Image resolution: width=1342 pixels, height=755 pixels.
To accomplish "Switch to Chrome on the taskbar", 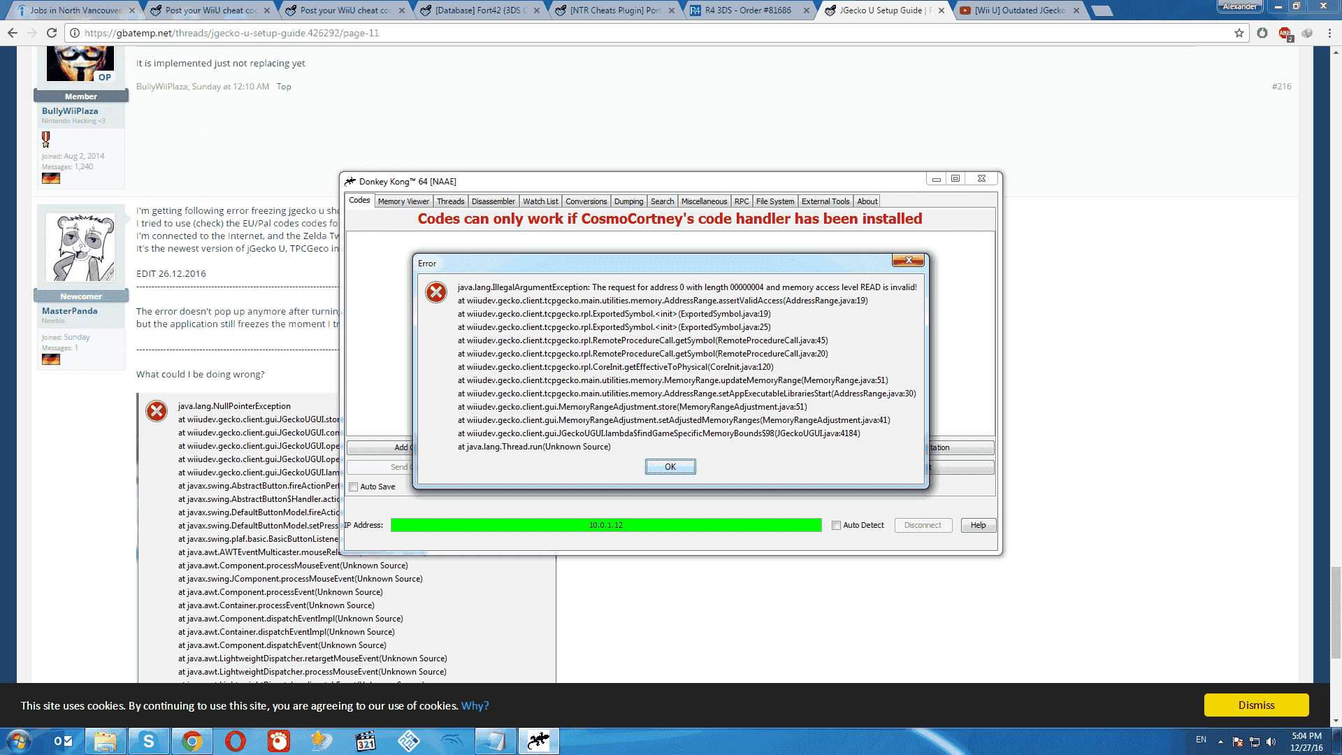I will (x=192, y=741).
